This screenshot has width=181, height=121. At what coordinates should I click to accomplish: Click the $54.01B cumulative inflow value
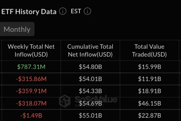pyautogui.click(x=90, y=79)
